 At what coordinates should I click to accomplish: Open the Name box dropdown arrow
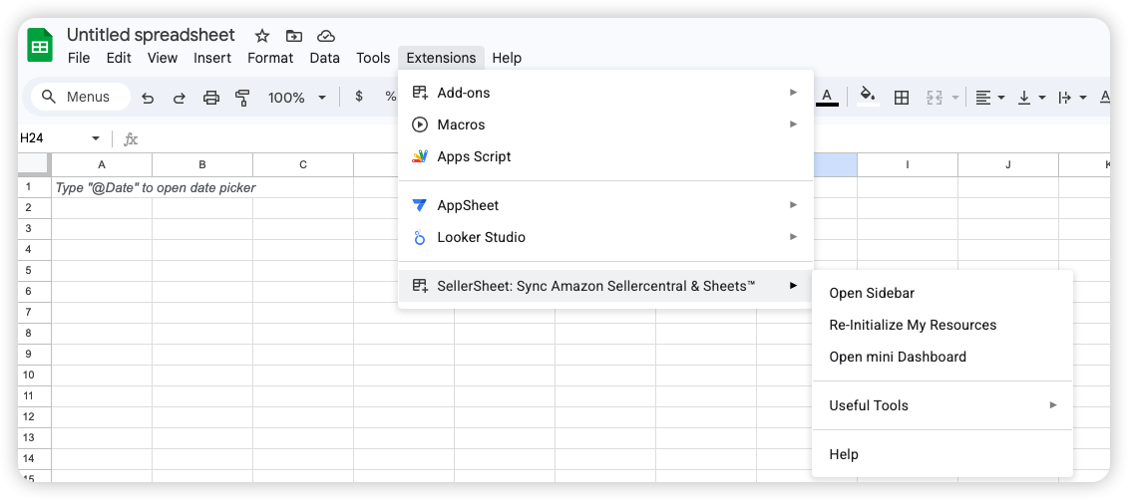click(96, 138)
